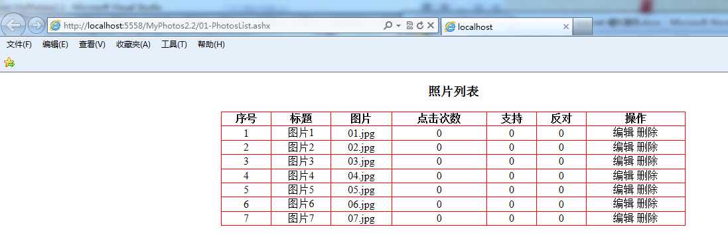The image size is (728, 243).
Task: Click 编辑 link for 图片2 row
Action: coord(624,147)
